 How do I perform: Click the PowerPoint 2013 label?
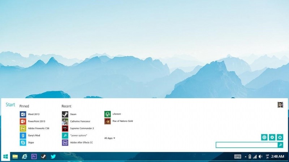click(36, 121)
